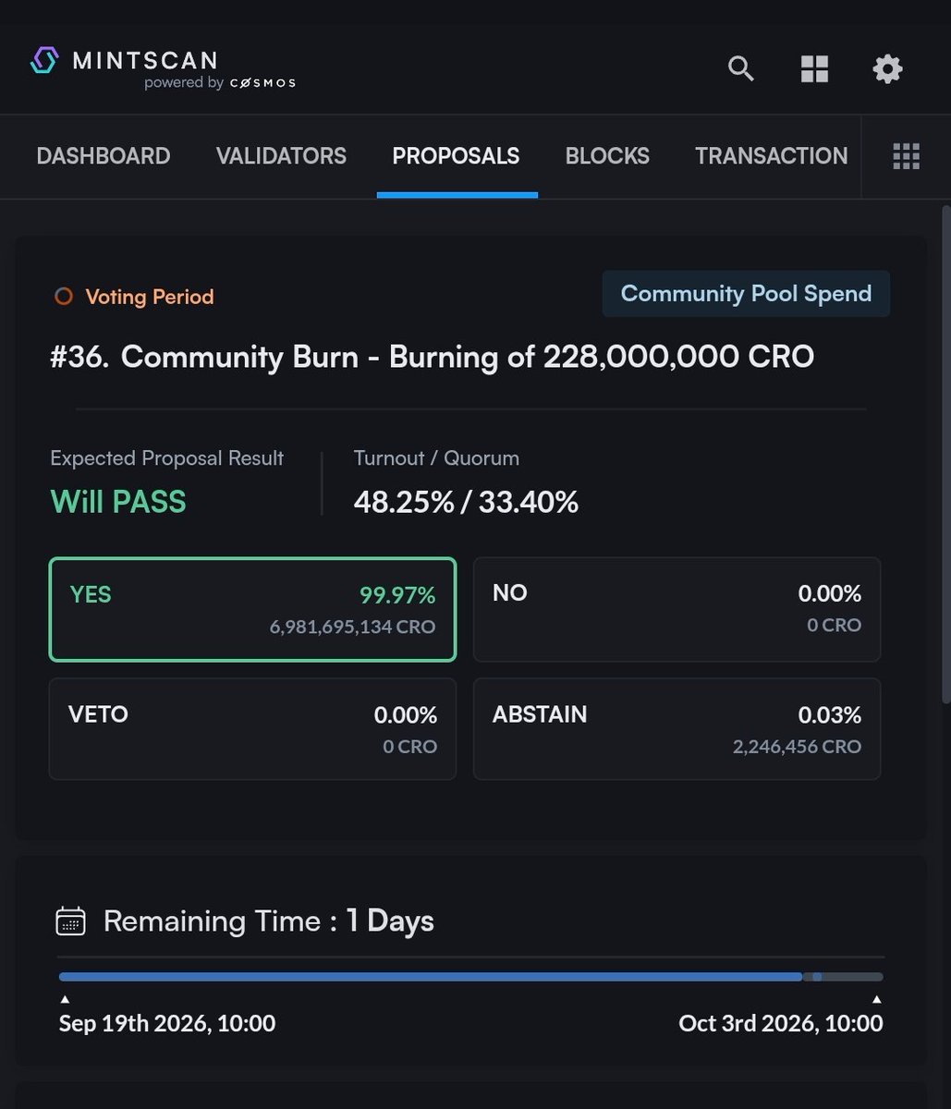Select the NO vote card
The height and width of the screenshot is (1109, 951).
tap(677, 609)
